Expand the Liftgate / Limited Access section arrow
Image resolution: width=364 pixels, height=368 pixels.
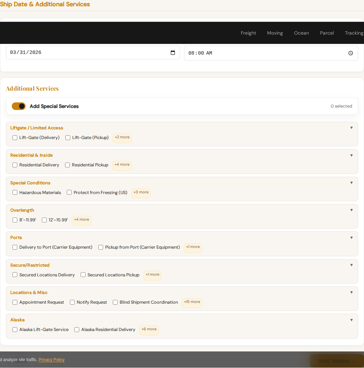point(351,128)
